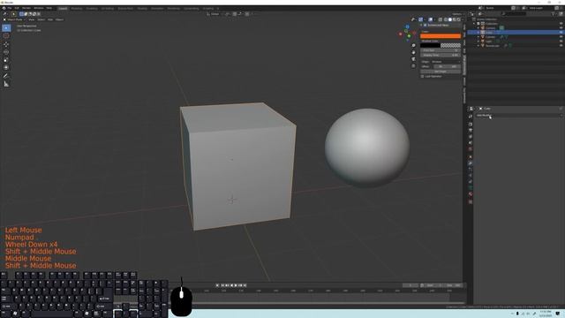This screenshot has width=565, height=318.
Task: Click the black Shadow Color swatch
Action: [430, 45]
